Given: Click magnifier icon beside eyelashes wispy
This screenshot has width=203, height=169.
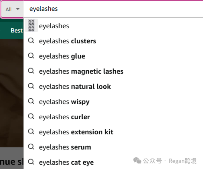Looking at the screenshot, I should [31, 101].
